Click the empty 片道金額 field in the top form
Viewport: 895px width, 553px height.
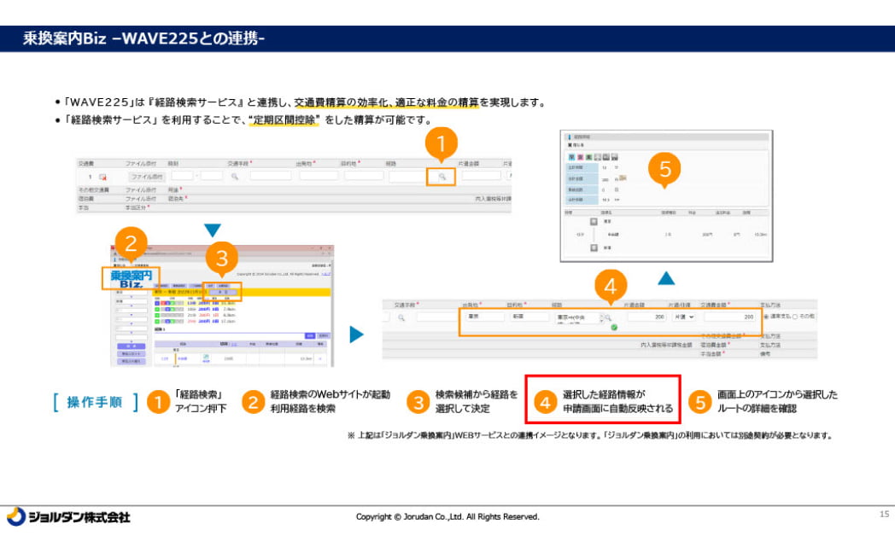click(x=481, y=176)
